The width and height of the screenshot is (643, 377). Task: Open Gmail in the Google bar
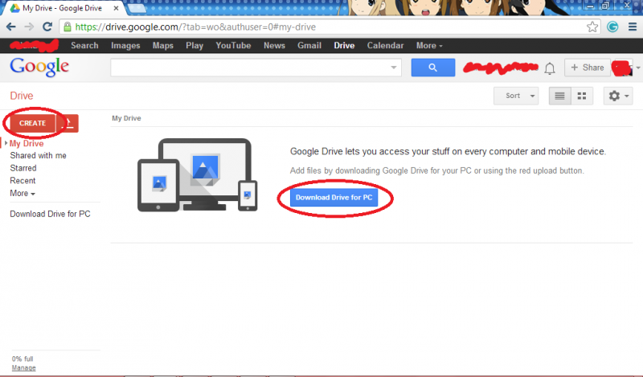click(309, 46)
